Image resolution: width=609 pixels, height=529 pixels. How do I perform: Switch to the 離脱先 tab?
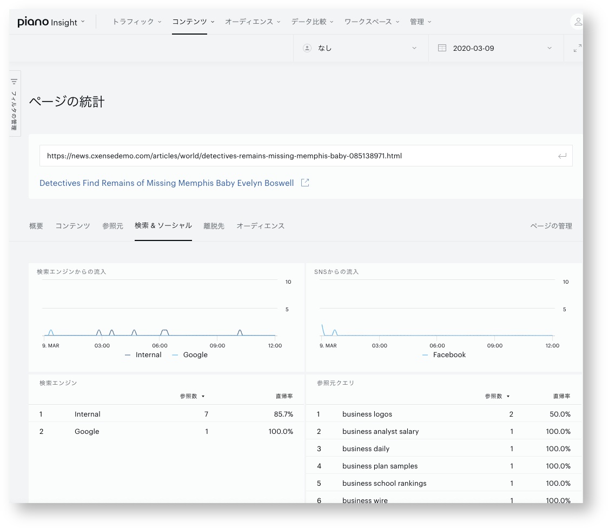tap(214, 226)
